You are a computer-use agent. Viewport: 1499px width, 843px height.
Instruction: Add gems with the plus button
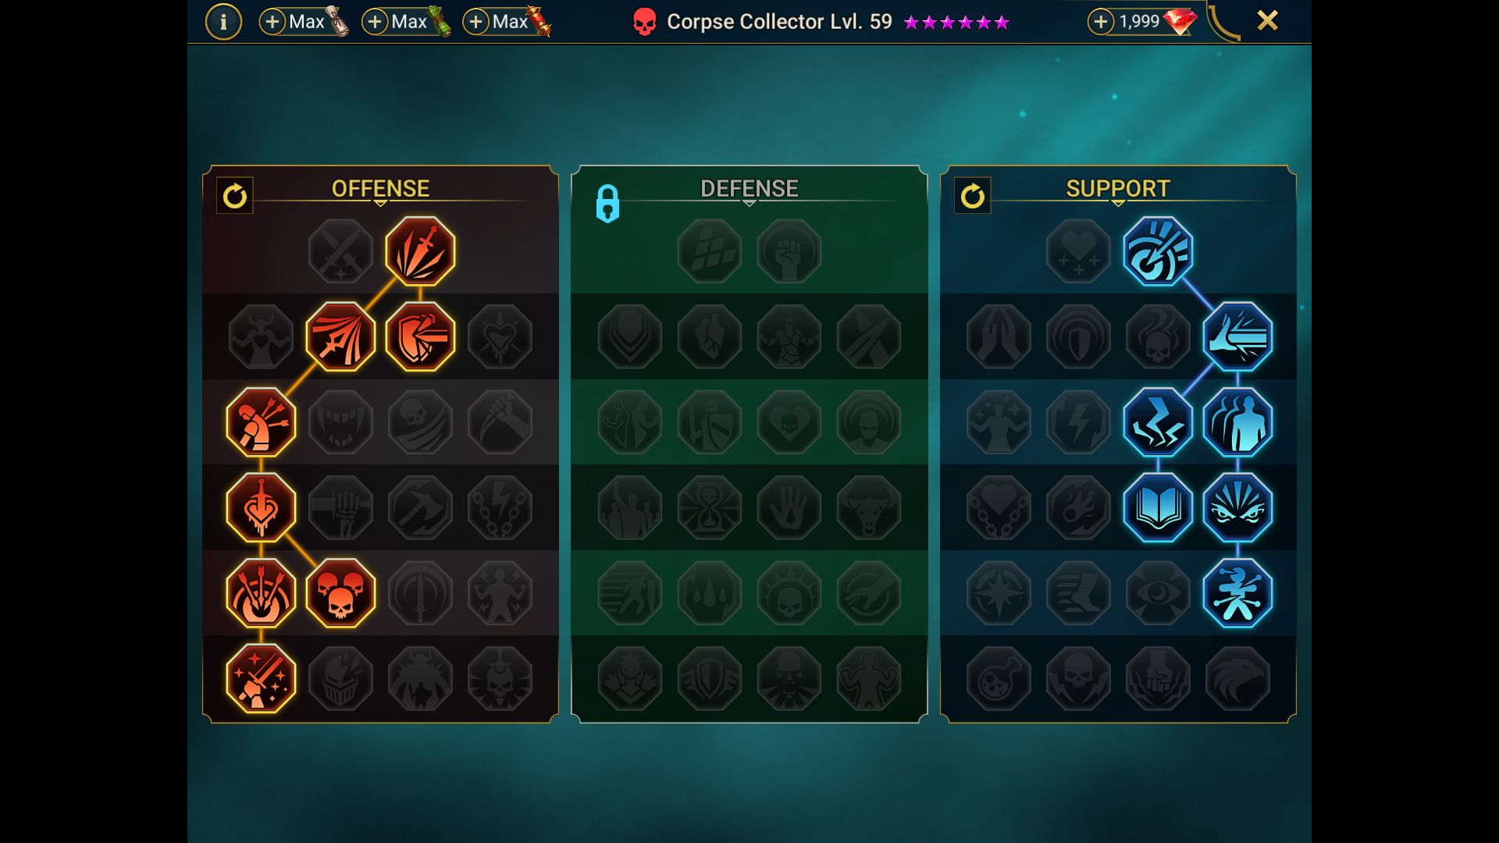(1100, 22)
